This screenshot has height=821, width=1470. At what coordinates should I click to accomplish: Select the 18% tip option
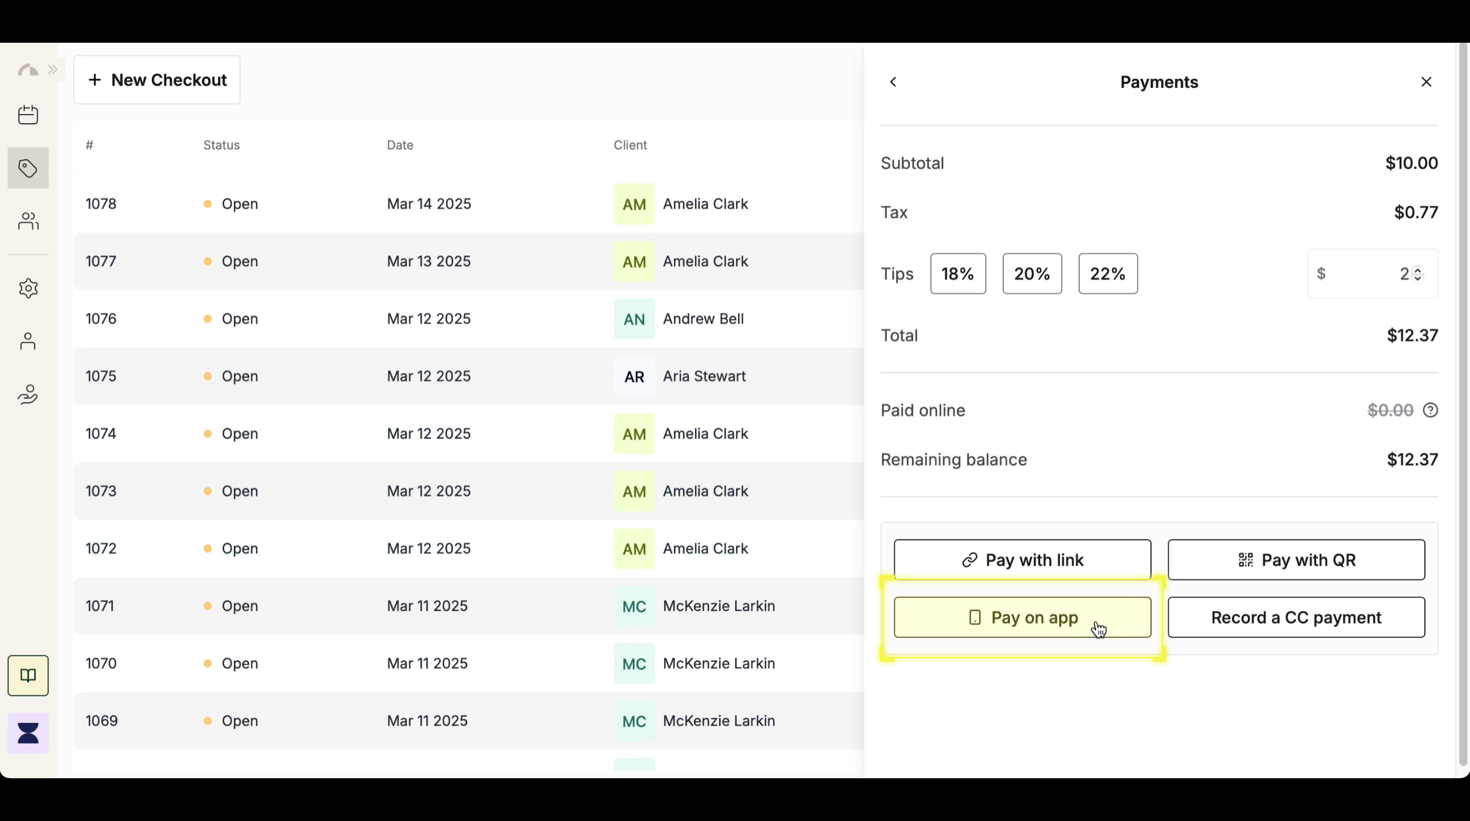coord(958,274)
